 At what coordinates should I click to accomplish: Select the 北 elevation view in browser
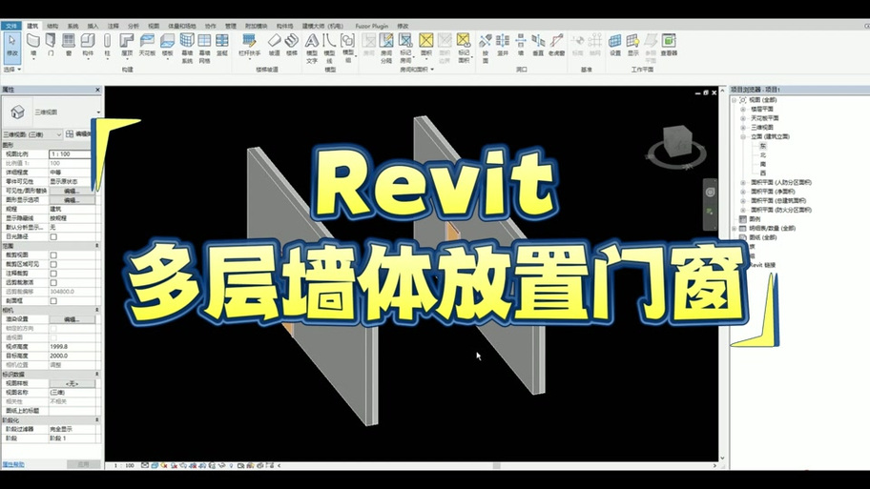(763, 154)
